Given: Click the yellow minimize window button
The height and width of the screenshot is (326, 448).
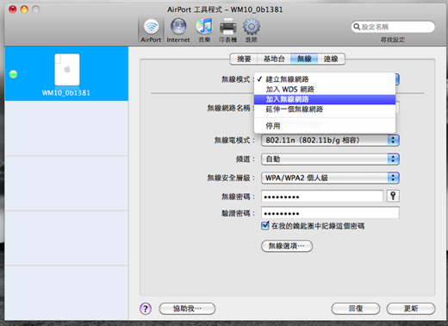Looking at the screenshot, I should coord(24,9).
